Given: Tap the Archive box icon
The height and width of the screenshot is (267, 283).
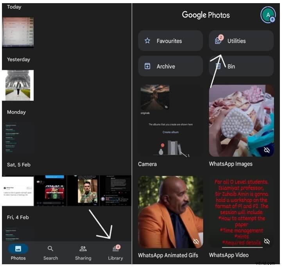Looking at the screenshot, I should point(147,66).
